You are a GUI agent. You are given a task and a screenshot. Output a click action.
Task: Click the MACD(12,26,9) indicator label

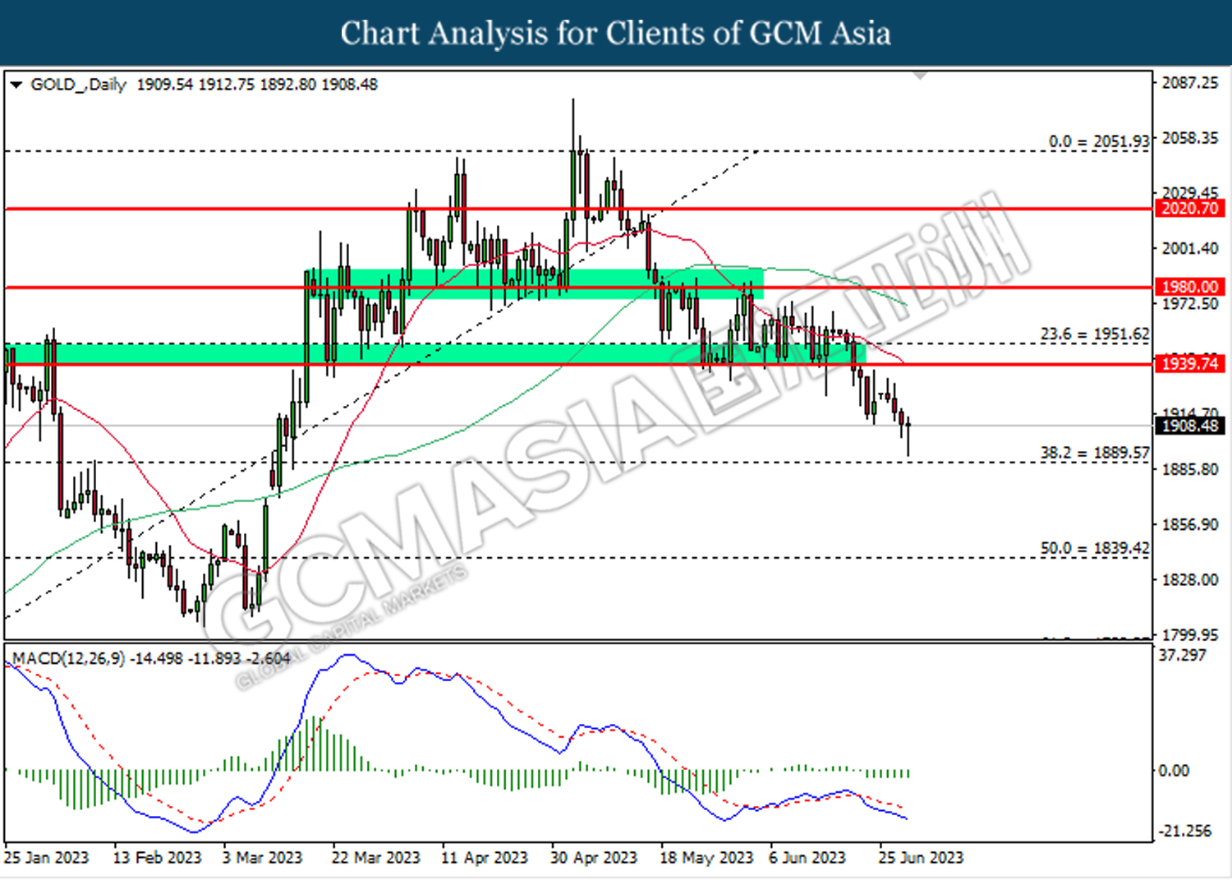point(68,658)
